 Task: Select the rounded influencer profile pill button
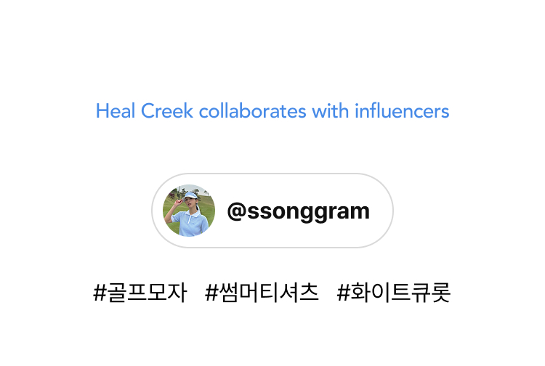tap(272, 211)
